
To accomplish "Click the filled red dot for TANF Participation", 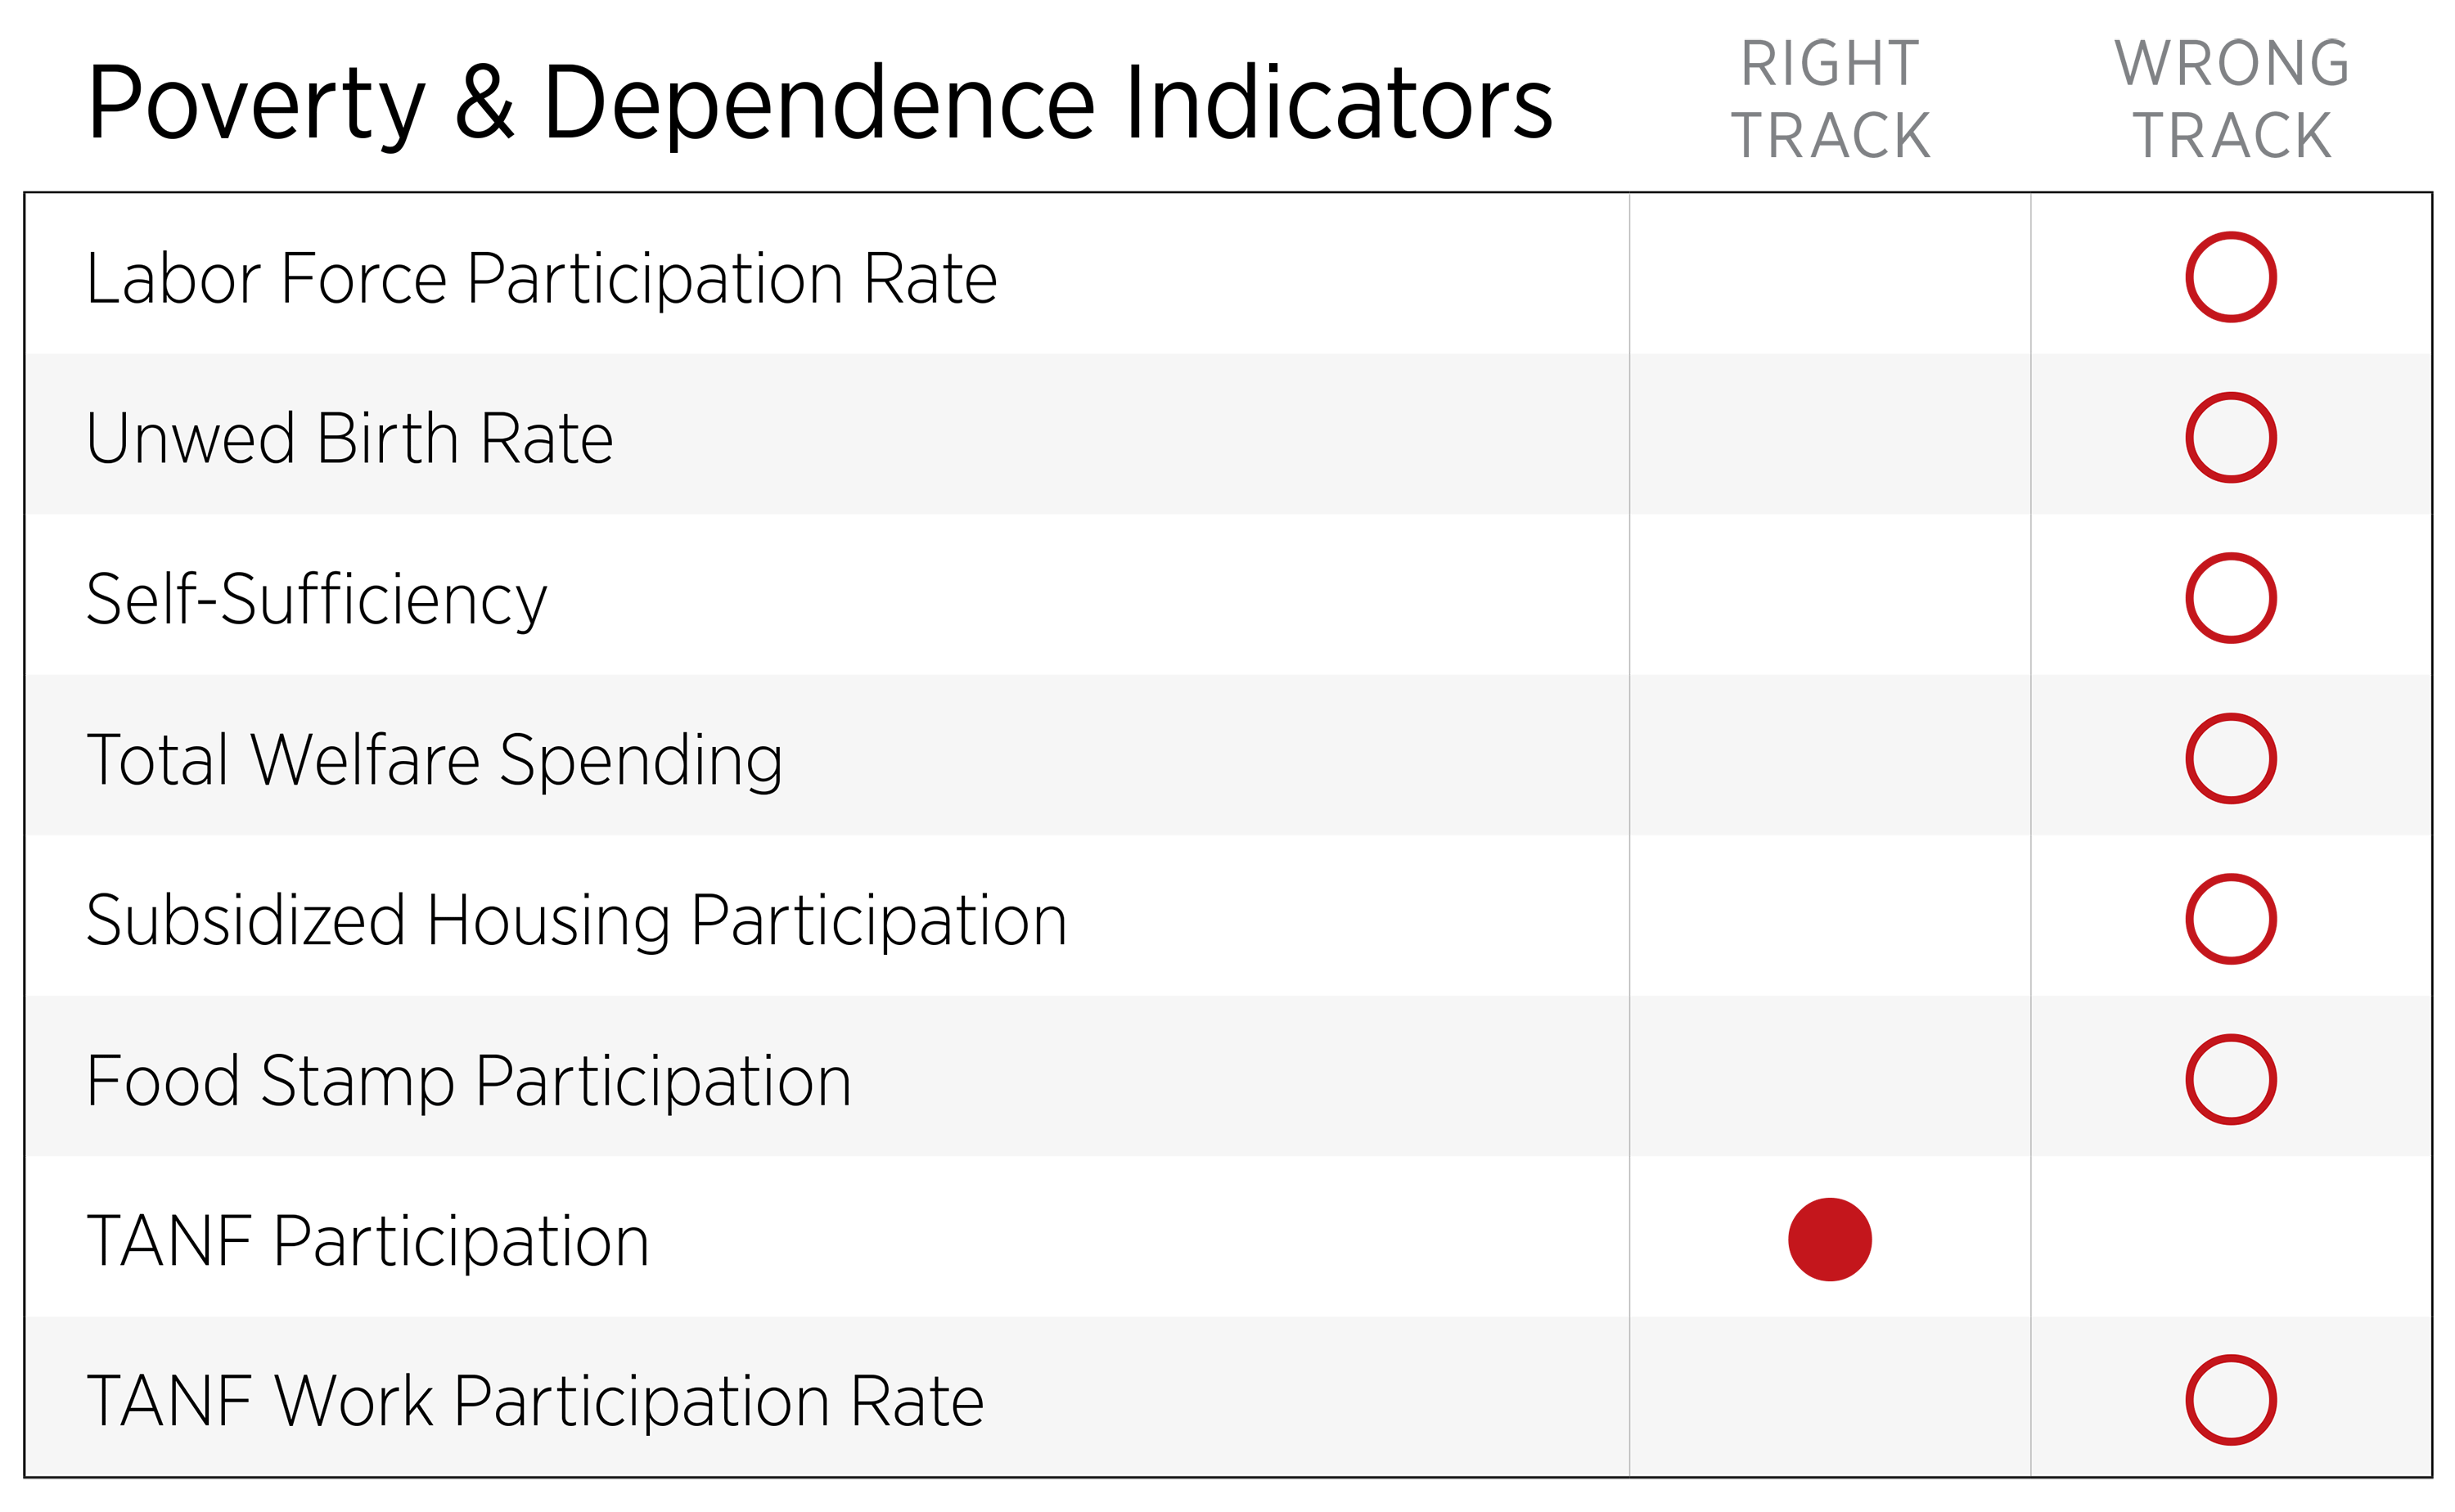I will [x=1829, y=1239].
